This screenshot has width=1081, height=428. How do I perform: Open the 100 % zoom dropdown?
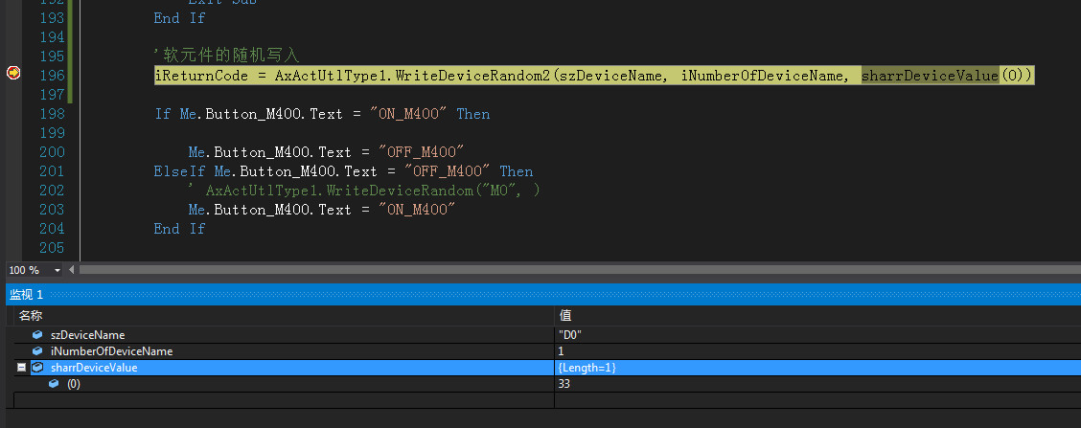point(57,271)
